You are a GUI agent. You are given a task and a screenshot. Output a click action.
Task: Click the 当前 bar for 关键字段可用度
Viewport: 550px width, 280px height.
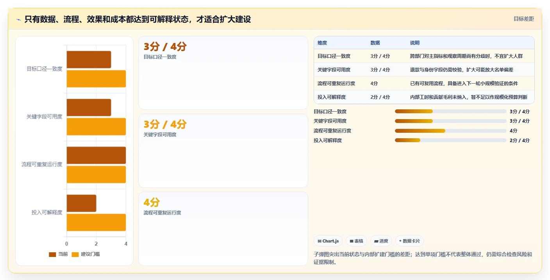(89, 107)
